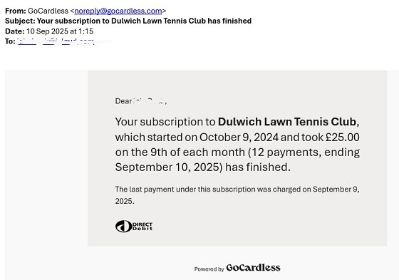
Task: Click the 'From:' header label
Action: (x=16, y=11)
